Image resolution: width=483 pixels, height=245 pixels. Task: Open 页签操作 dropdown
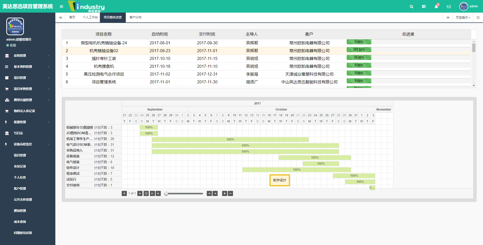tap(463, 18)
